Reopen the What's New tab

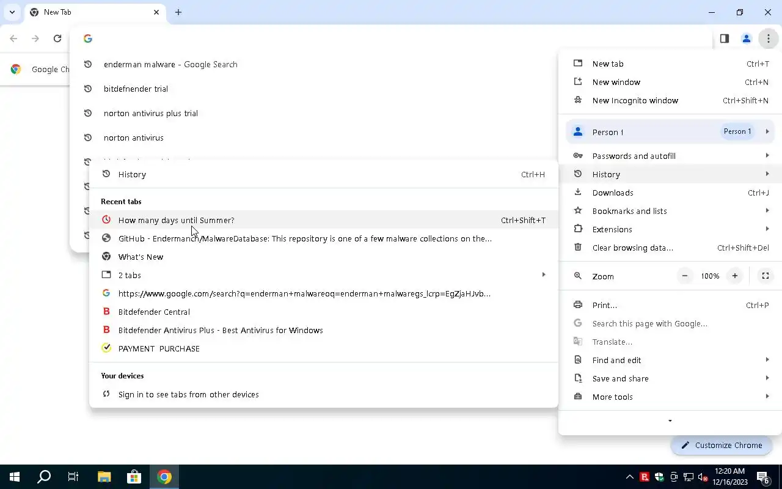[324, 257]
